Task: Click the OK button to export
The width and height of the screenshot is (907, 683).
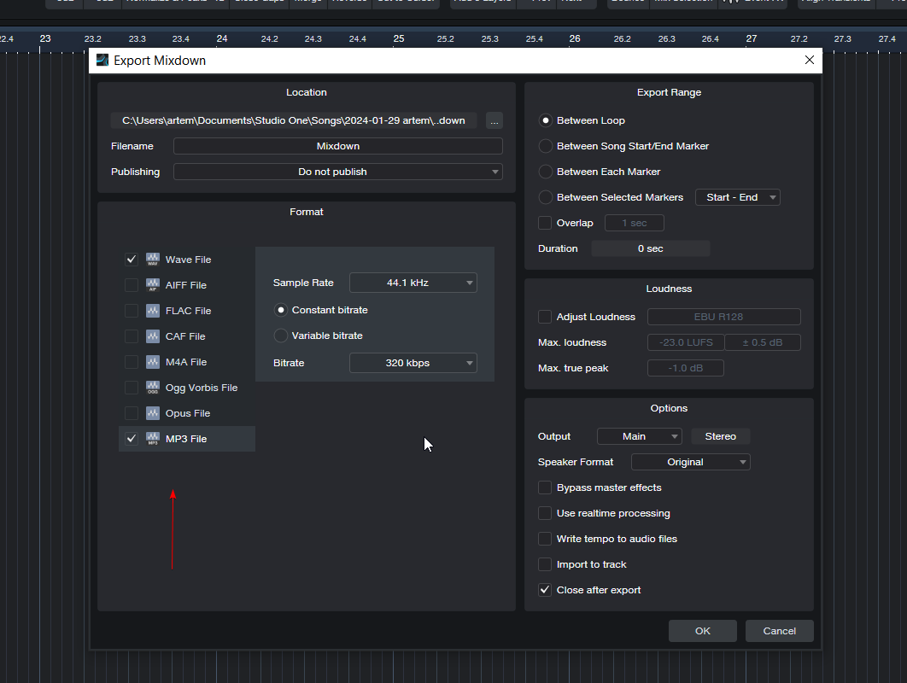Action: pyautogui.click(x=703, y=631)
